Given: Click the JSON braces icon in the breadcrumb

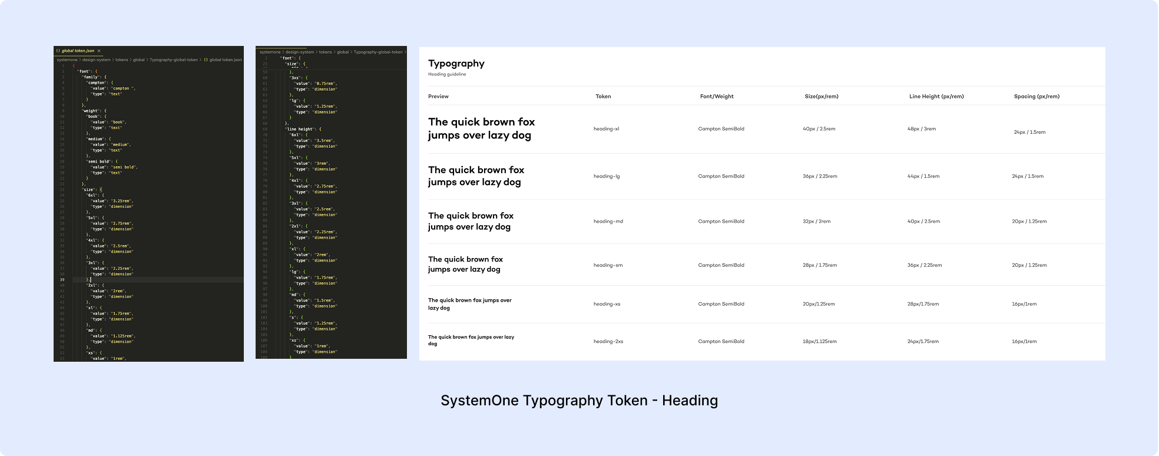Looking at the screenshot, I should click(x=206, y=60).
